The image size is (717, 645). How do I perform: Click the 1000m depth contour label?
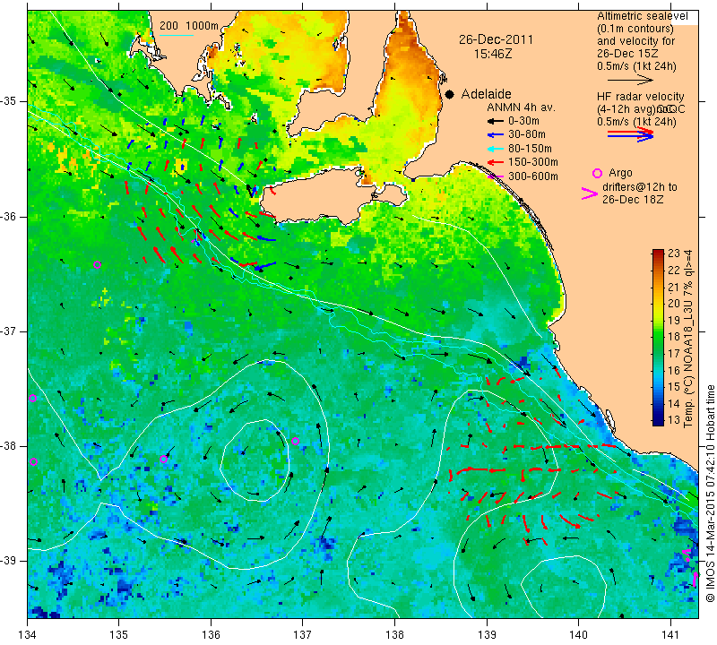click(203, 26)
